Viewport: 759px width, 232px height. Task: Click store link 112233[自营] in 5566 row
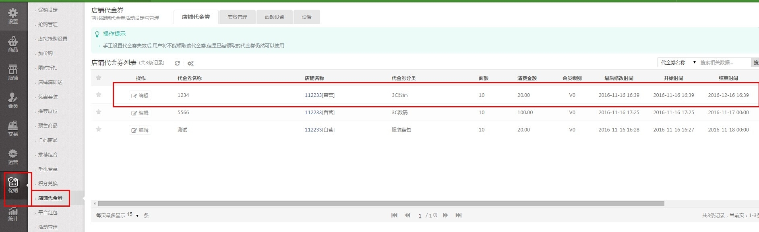pos(320,113)
